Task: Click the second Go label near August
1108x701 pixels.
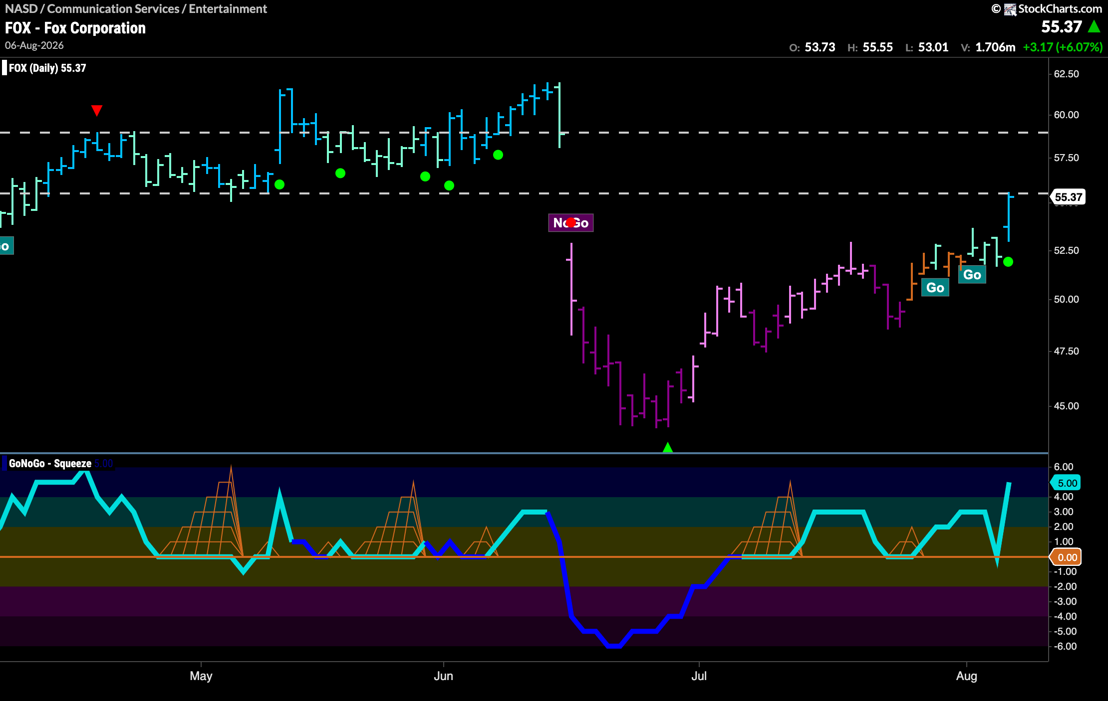Action: click(972, 275)
